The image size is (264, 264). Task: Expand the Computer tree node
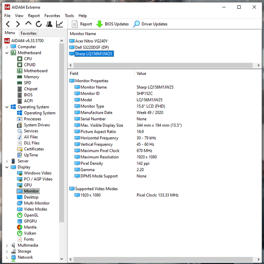tap(7, 47)
